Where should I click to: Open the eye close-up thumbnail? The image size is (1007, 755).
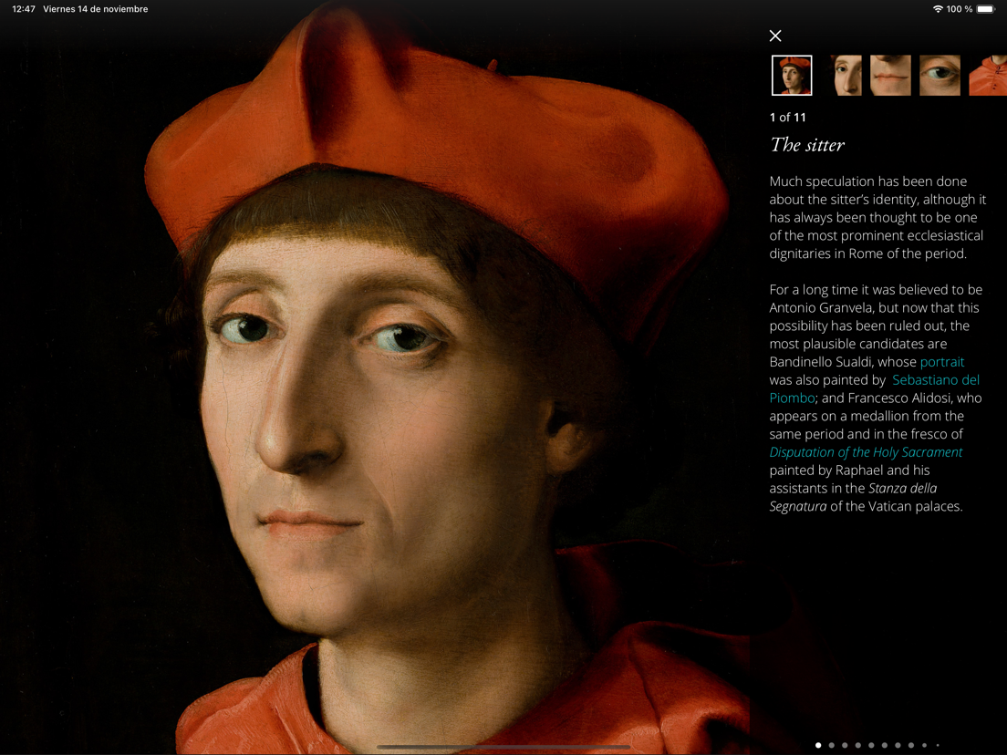pyautogui.click(x=940, y=75)
